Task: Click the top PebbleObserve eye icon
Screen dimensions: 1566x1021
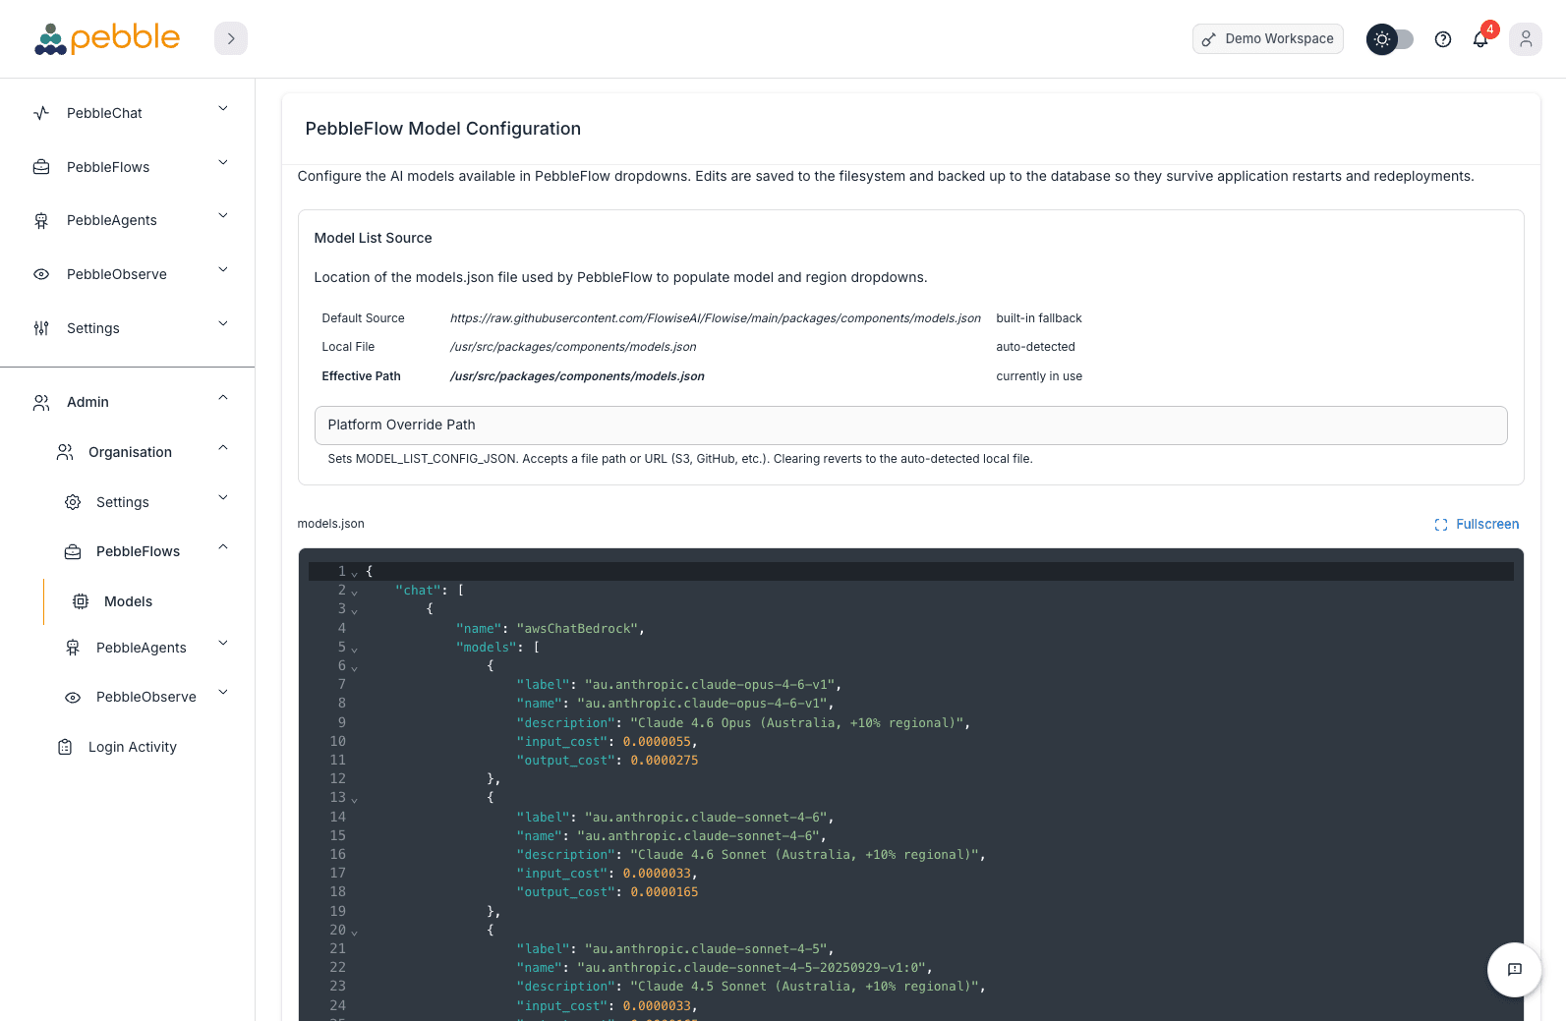Action: click(x=41, y=274)
